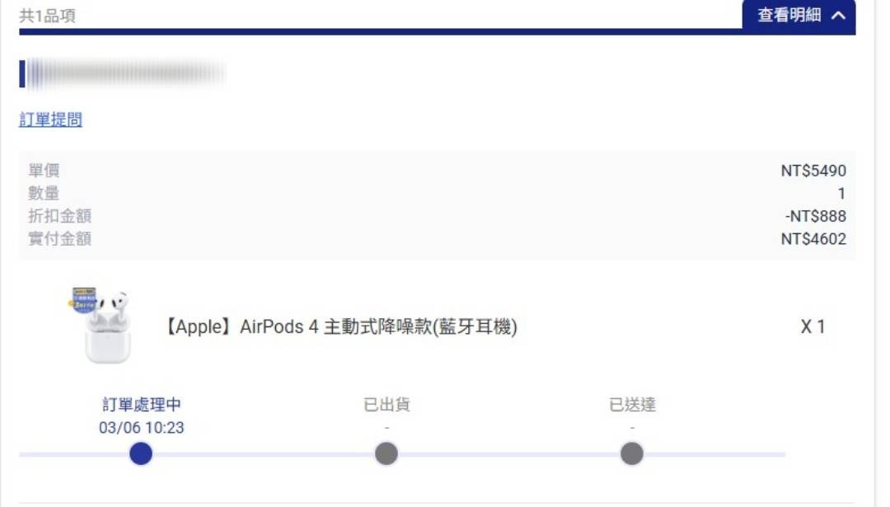The width and height of the screenshot is (890, 507).
Task: Click the 03/06 10:23 timestamp
Action: click(x=142, y=428)
